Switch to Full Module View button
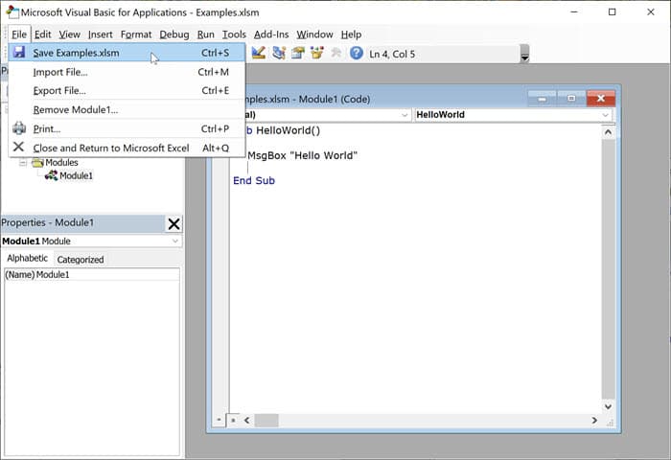 [x=233, y=420]
